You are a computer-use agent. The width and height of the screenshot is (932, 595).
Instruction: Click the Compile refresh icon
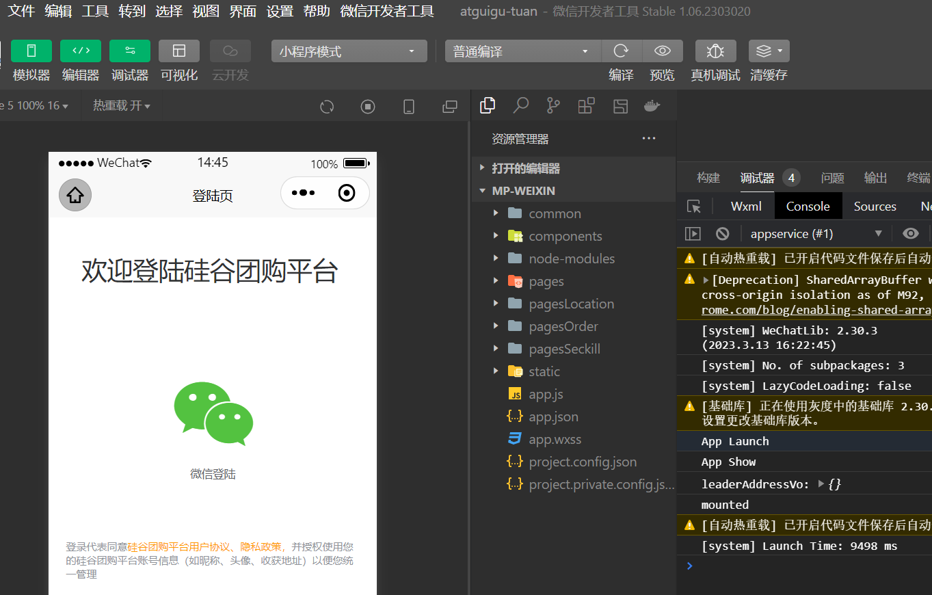621,51
